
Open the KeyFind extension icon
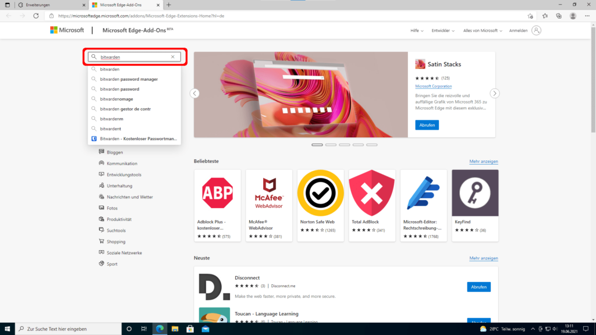(475, 193)
